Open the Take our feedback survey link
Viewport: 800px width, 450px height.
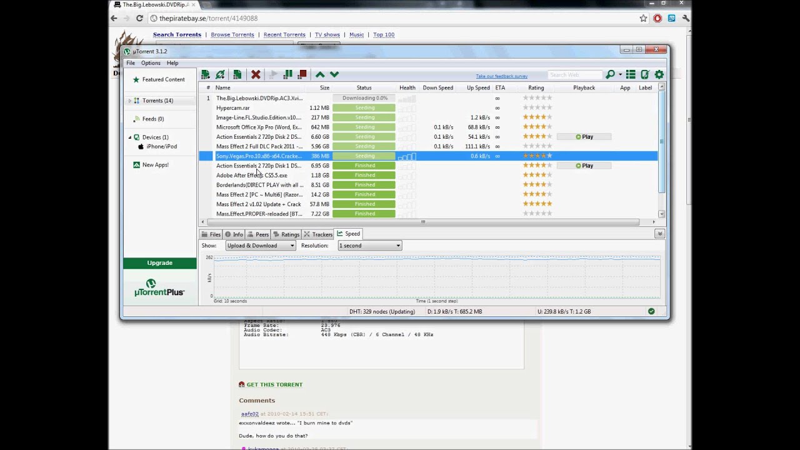(x=502, y=76)
